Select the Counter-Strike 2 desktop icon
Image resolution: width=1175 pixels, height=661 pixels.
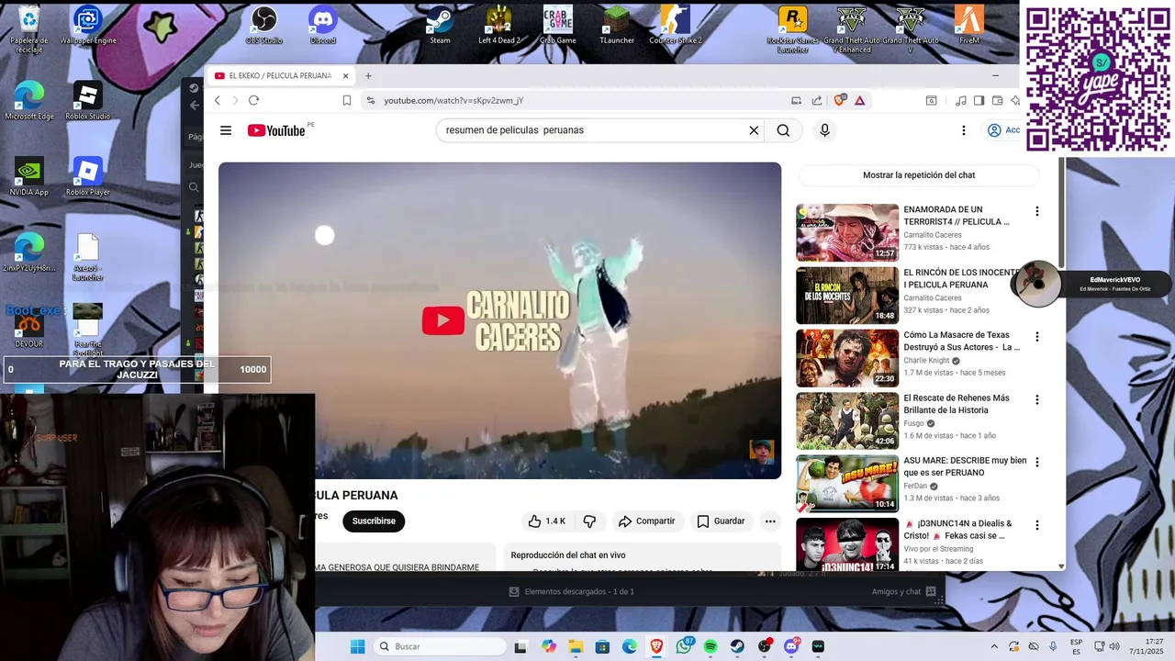point(676,25)
